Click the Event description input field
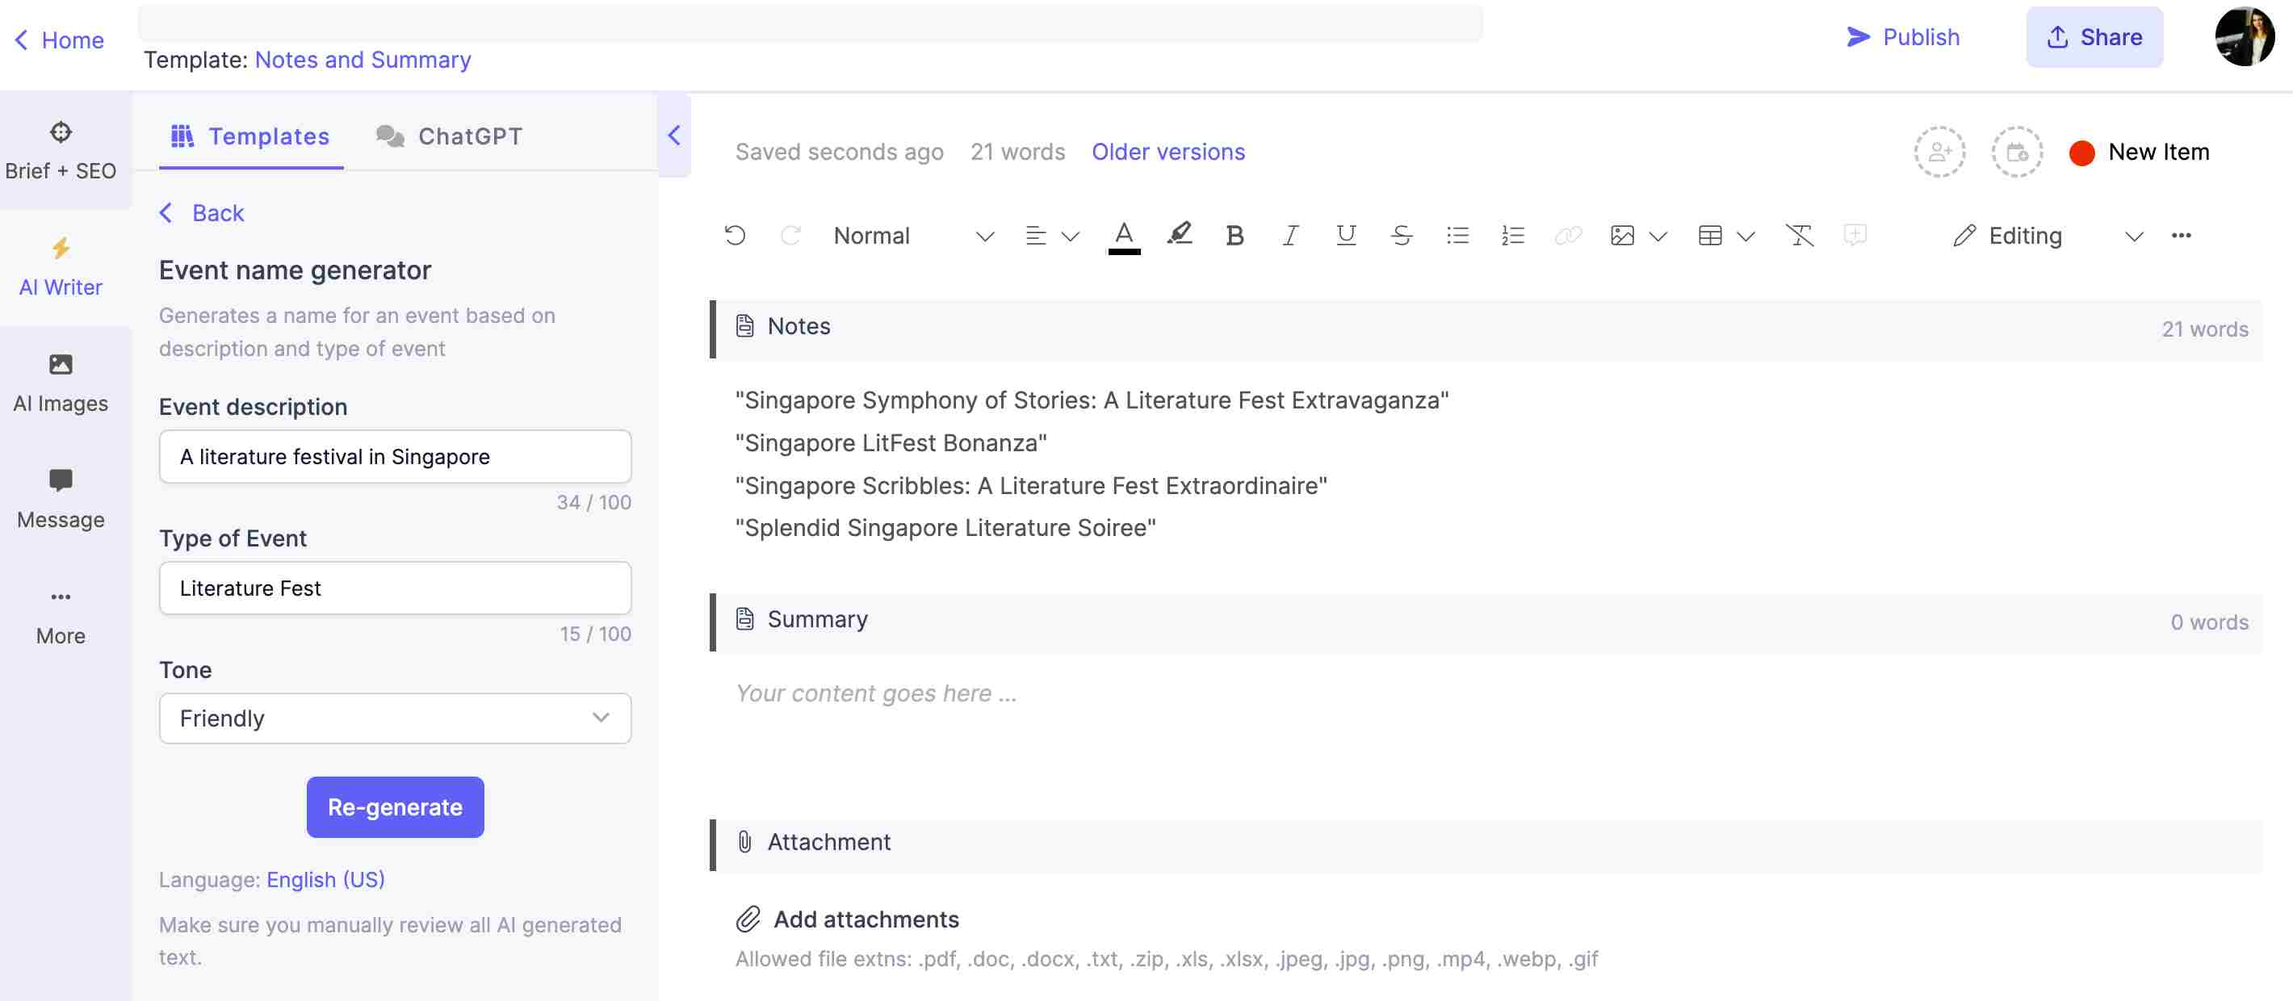 coord(393,454)
